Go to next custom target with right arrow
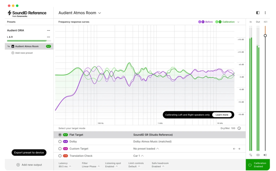 click(x=239, y=149)
